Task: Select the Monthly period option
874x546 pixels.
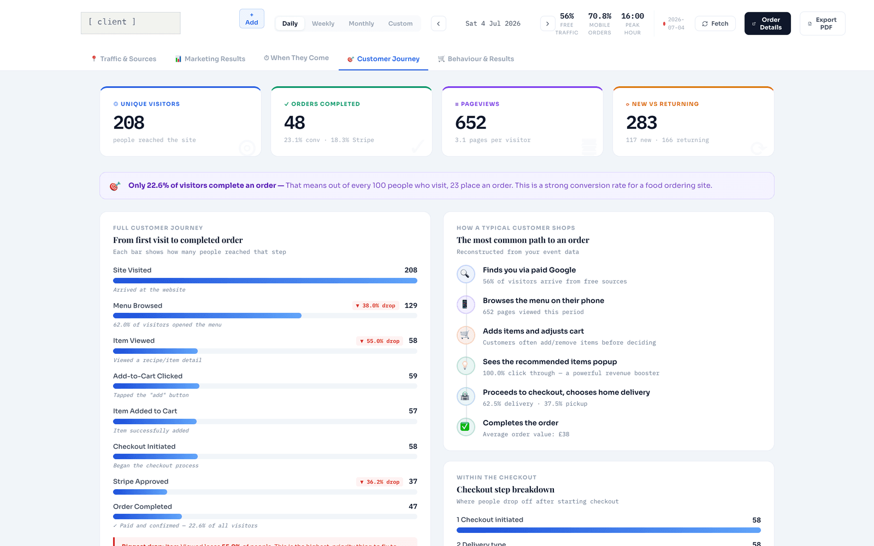Action: [361, 23]
